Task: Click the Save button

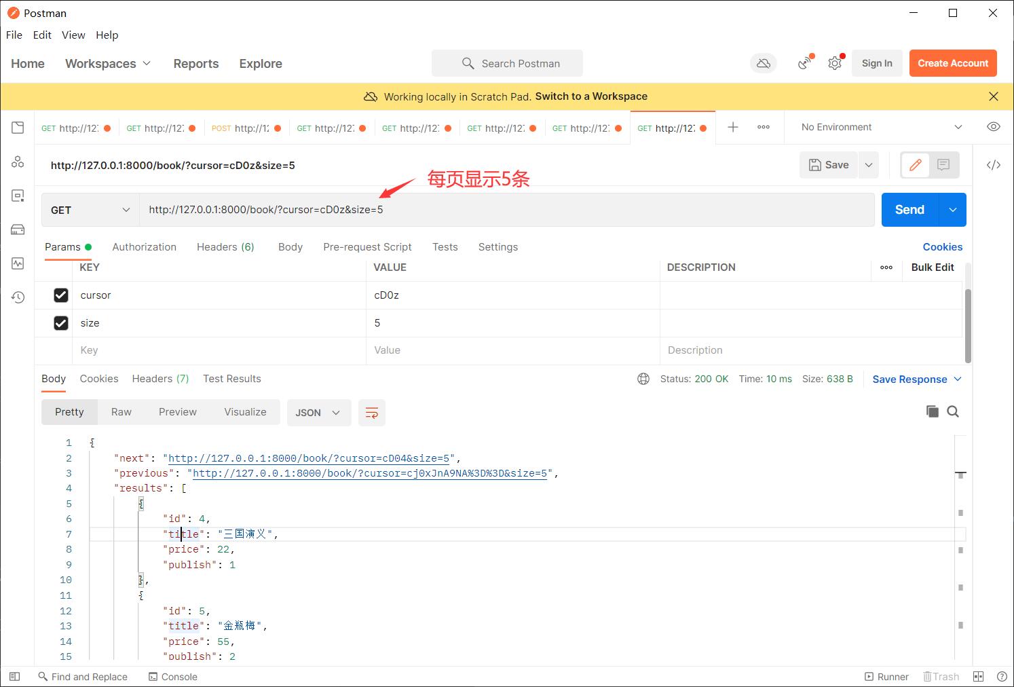Action: point(829,165)
